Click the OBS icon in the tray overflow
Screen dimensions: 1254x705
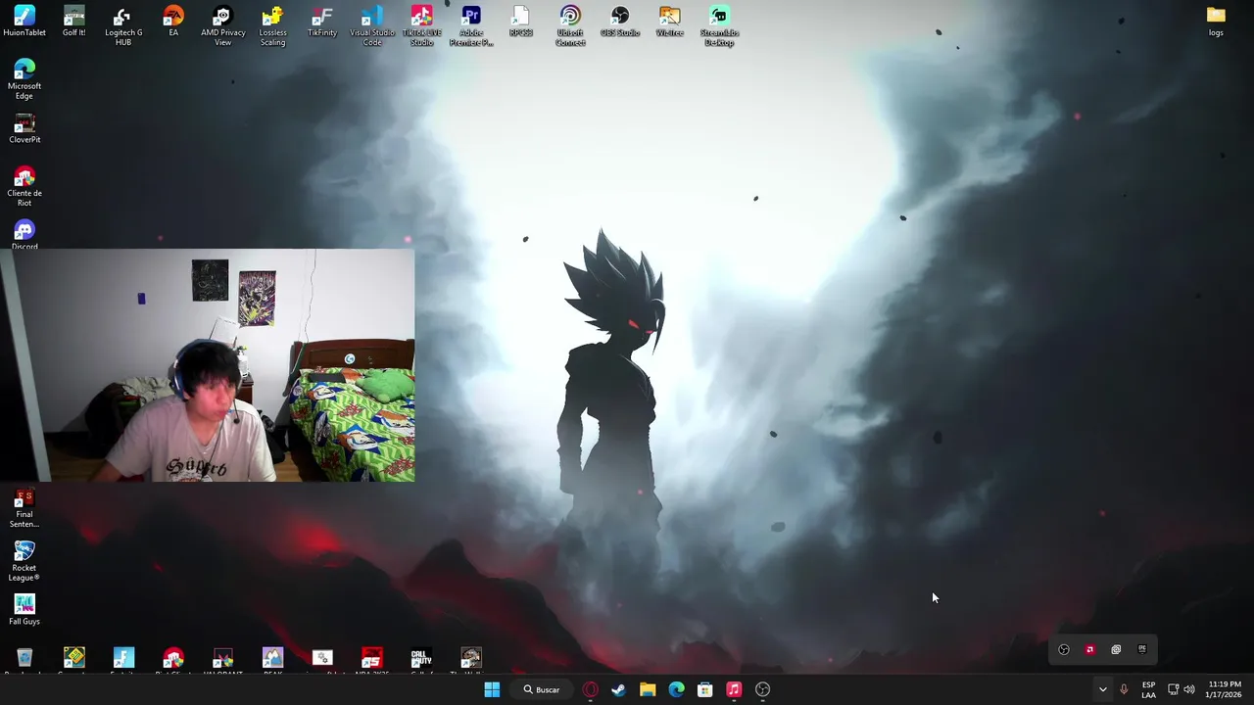[x=1064, y=649]
